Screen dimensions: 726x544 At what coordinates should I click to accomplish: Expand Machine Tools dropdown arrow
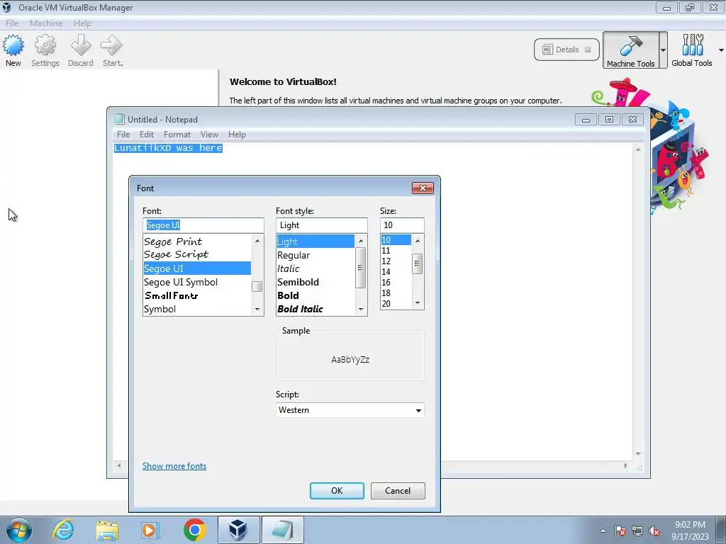coord(663,50)
